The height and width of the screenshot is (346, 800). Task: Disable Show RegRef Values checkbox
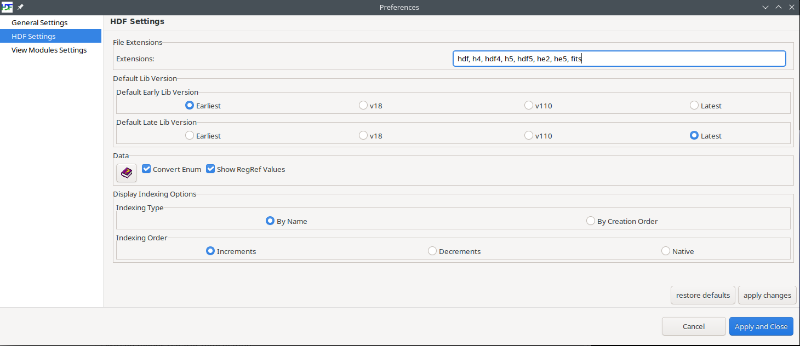coord(210,169)
